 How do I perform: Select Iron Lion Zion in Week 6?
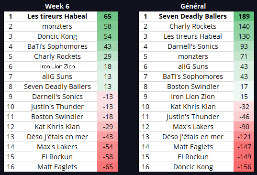[x=57, y=66]
